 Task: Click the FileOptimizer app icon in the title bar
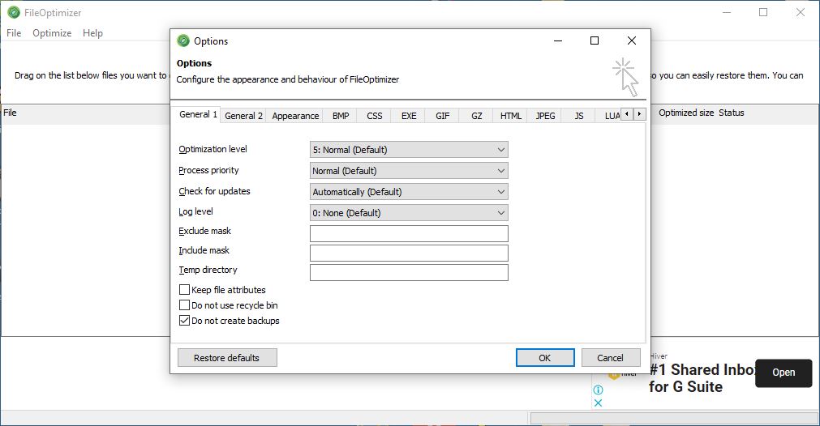14,12
